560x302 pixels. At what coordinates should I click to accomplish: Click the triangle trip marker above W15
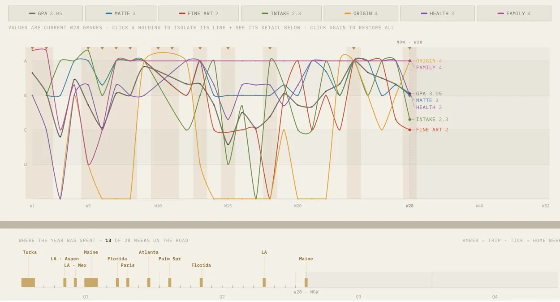tap(228, 48)
